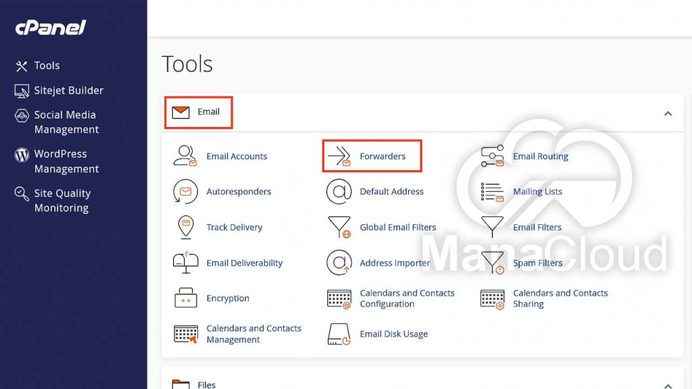This screenshot has height=389, width=692.
Task: Select the Encryption briefcase icon
Action: (184, 298)
